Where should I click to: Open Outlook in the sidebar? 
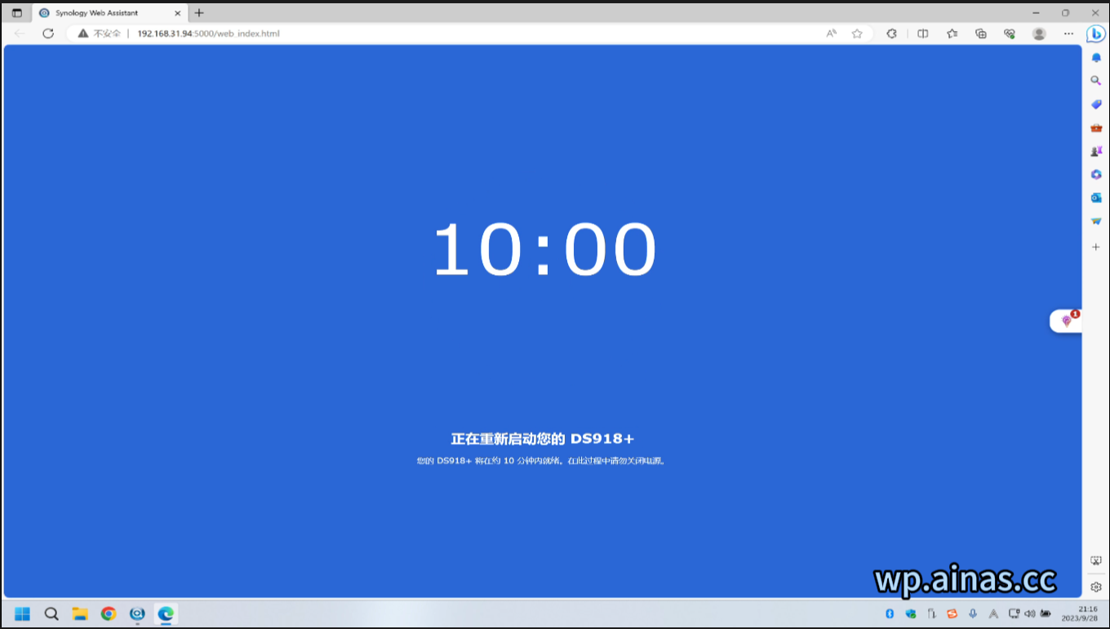coord(1095,197)
